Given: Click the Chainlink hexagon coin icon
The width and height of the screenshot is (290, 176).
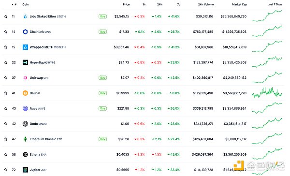Looking at the screenshot, I should tap(25, 32).
